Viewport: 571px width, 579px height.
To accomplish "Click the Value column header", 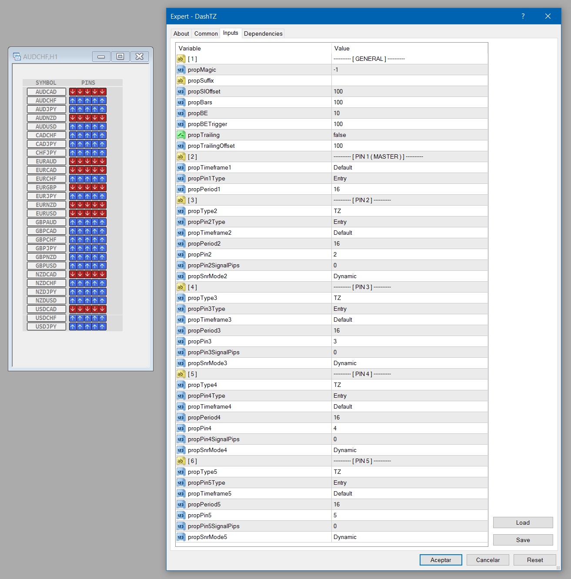I will 409,48.
